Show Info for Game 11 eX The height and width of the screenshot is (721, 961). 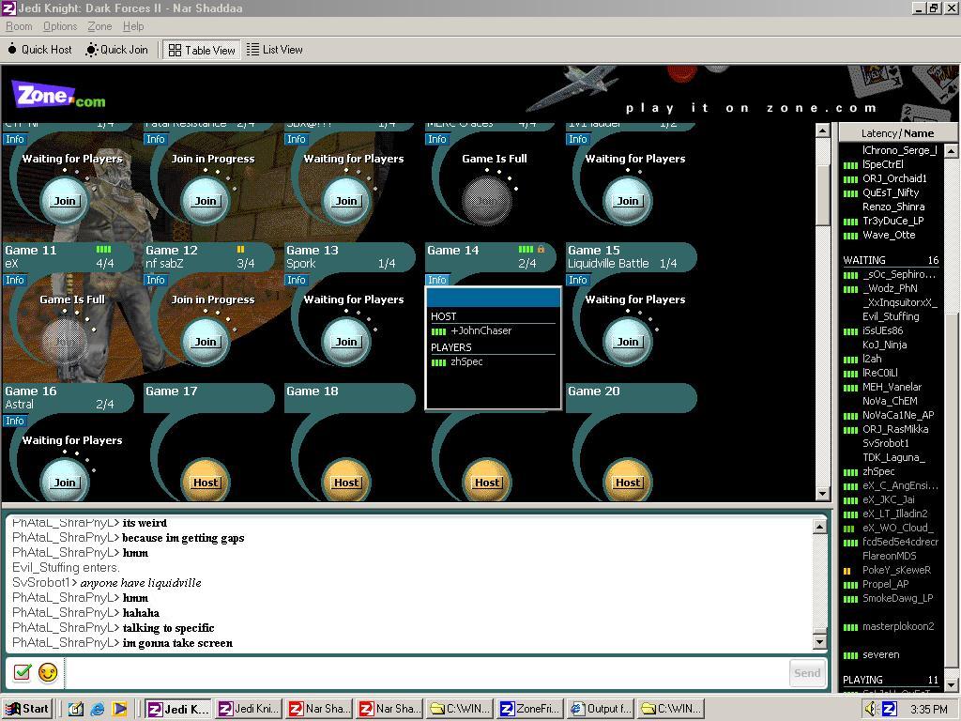(15, 280)
